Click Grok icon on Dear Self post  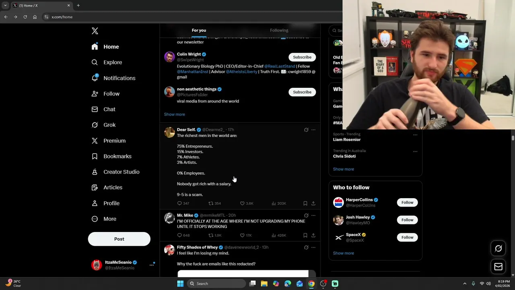pyautogui.click(x=306, y=130)
